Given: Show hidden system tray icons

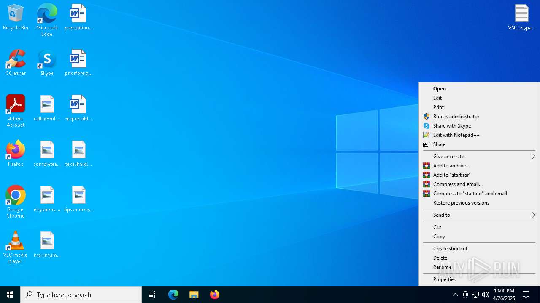Looking at the screenshot, I should pyautogui.click(x=455, y=295).
